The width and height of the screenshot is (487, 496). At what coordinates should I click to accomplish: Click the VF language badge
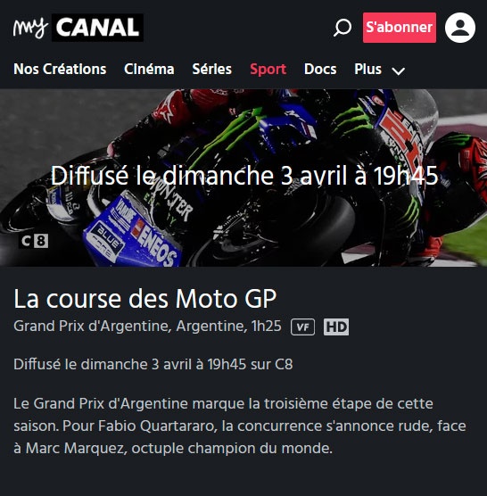click(302, 327)
